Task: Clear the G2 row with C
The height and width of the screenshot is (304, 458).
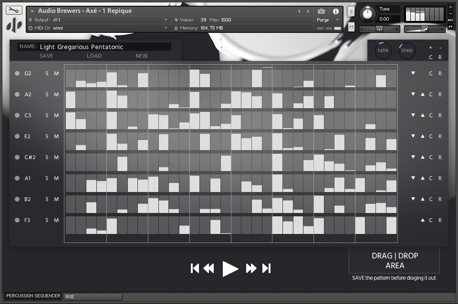Action: click(431, 73)
